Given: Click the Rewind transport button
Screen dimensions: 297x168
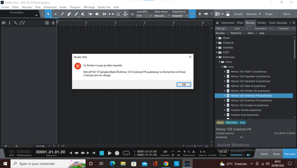Looking at the screenshot, I should [x=76, y=153].
